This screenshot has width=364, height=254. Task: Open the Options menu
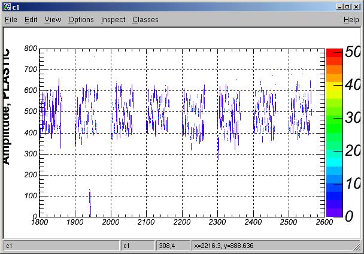click(x=81, y=20)
